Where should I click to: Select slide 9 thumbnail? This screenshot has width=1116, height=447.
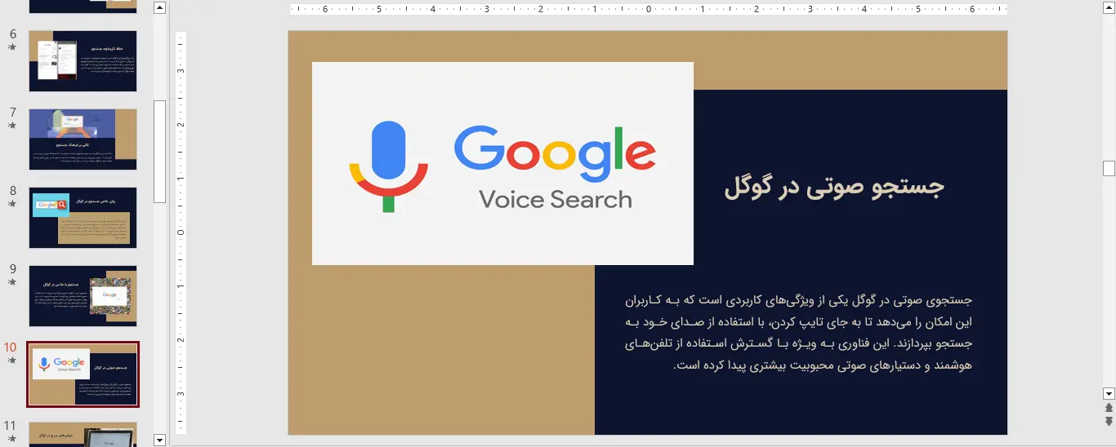click(83, 296)
